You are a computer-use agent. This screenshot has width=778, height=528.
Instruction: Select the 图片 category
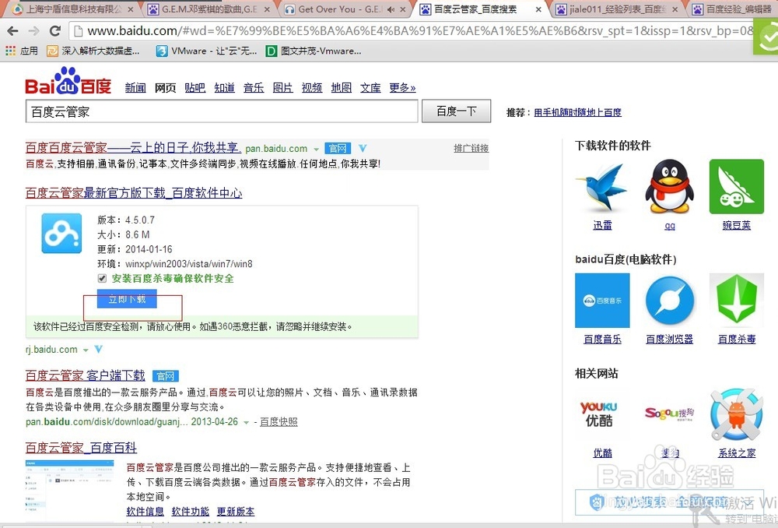point(283,88)
